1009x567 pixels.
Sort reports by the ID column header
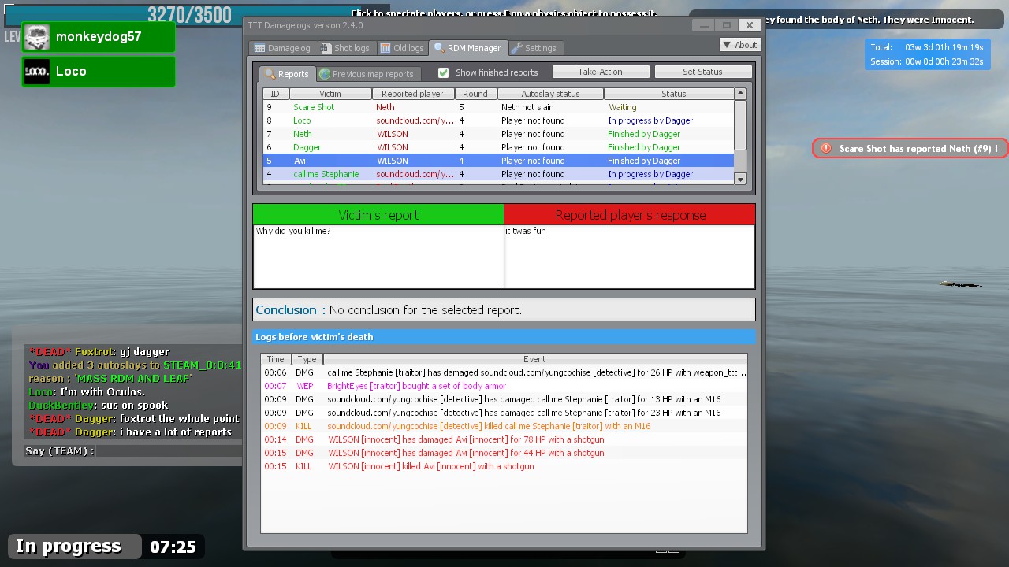[275, 94]
